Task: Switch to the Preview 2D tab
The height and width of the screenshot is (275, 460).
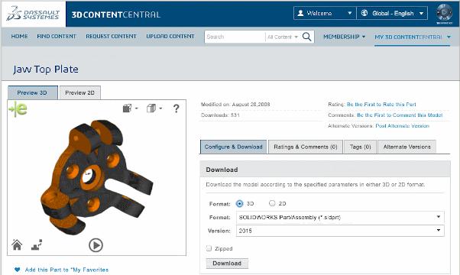Action: pos(79,92)
